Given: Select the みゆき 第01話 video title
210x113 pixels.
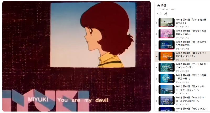Looking at the screenshot, I should 191,21.
